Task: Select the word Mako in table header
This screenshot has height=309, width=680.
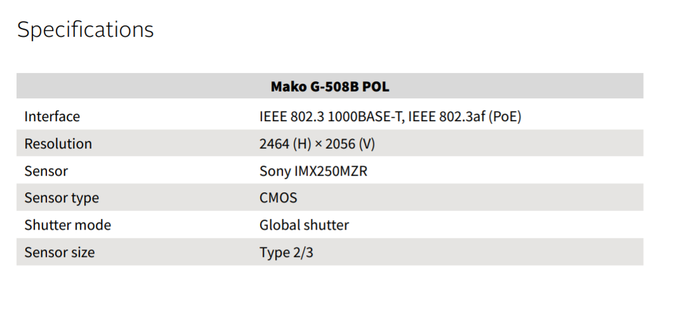Action: pos(288,86)
